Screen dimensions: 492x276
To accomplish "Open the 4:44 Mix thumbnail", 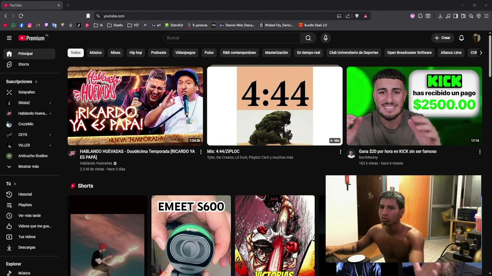I will point(275,106).
